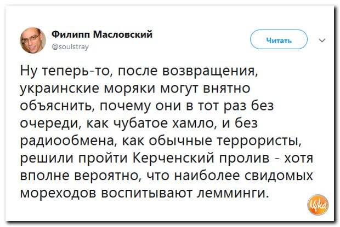The height and width of the screenshot is (227, 340).
Task: Click the word моряки in the tweet
Action: (130, 89)
